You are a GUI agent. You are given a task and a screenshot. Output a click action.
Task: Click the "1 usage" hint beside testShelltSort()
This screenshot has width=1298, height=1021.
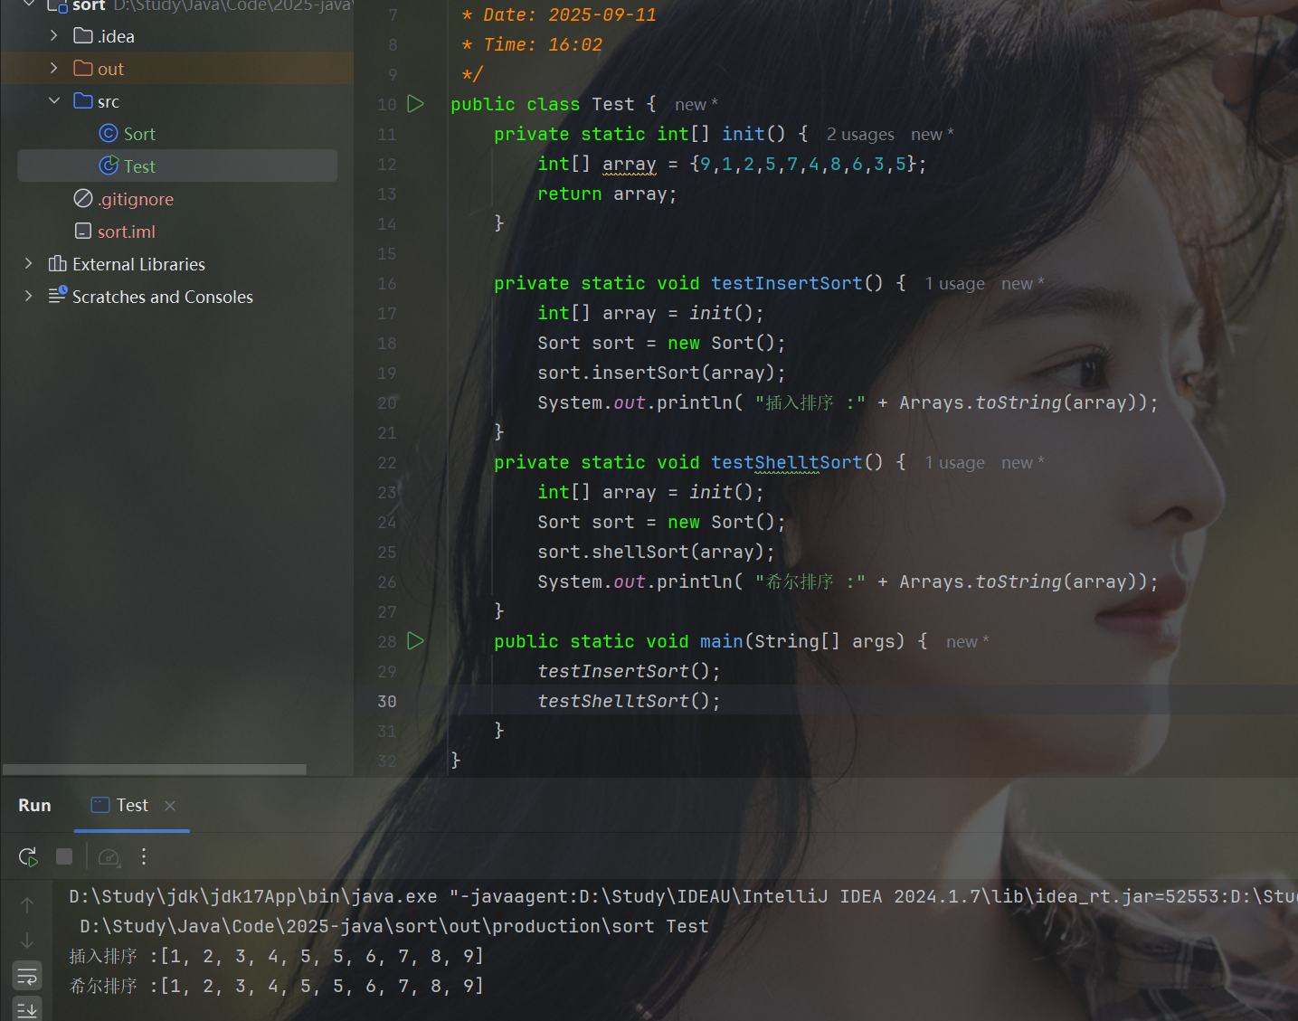pyautogui.click(x=954, y=463)
